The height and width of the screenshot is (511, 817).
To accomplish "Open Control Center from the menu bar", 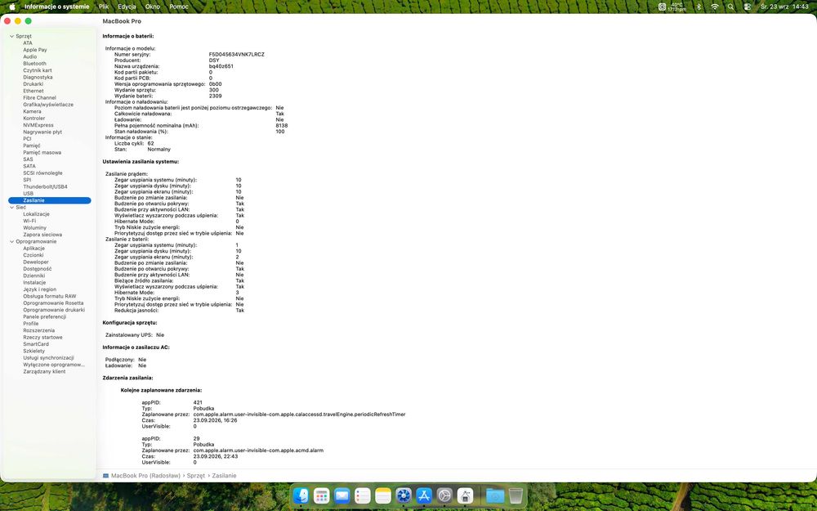I will click(x=748, y=7).
